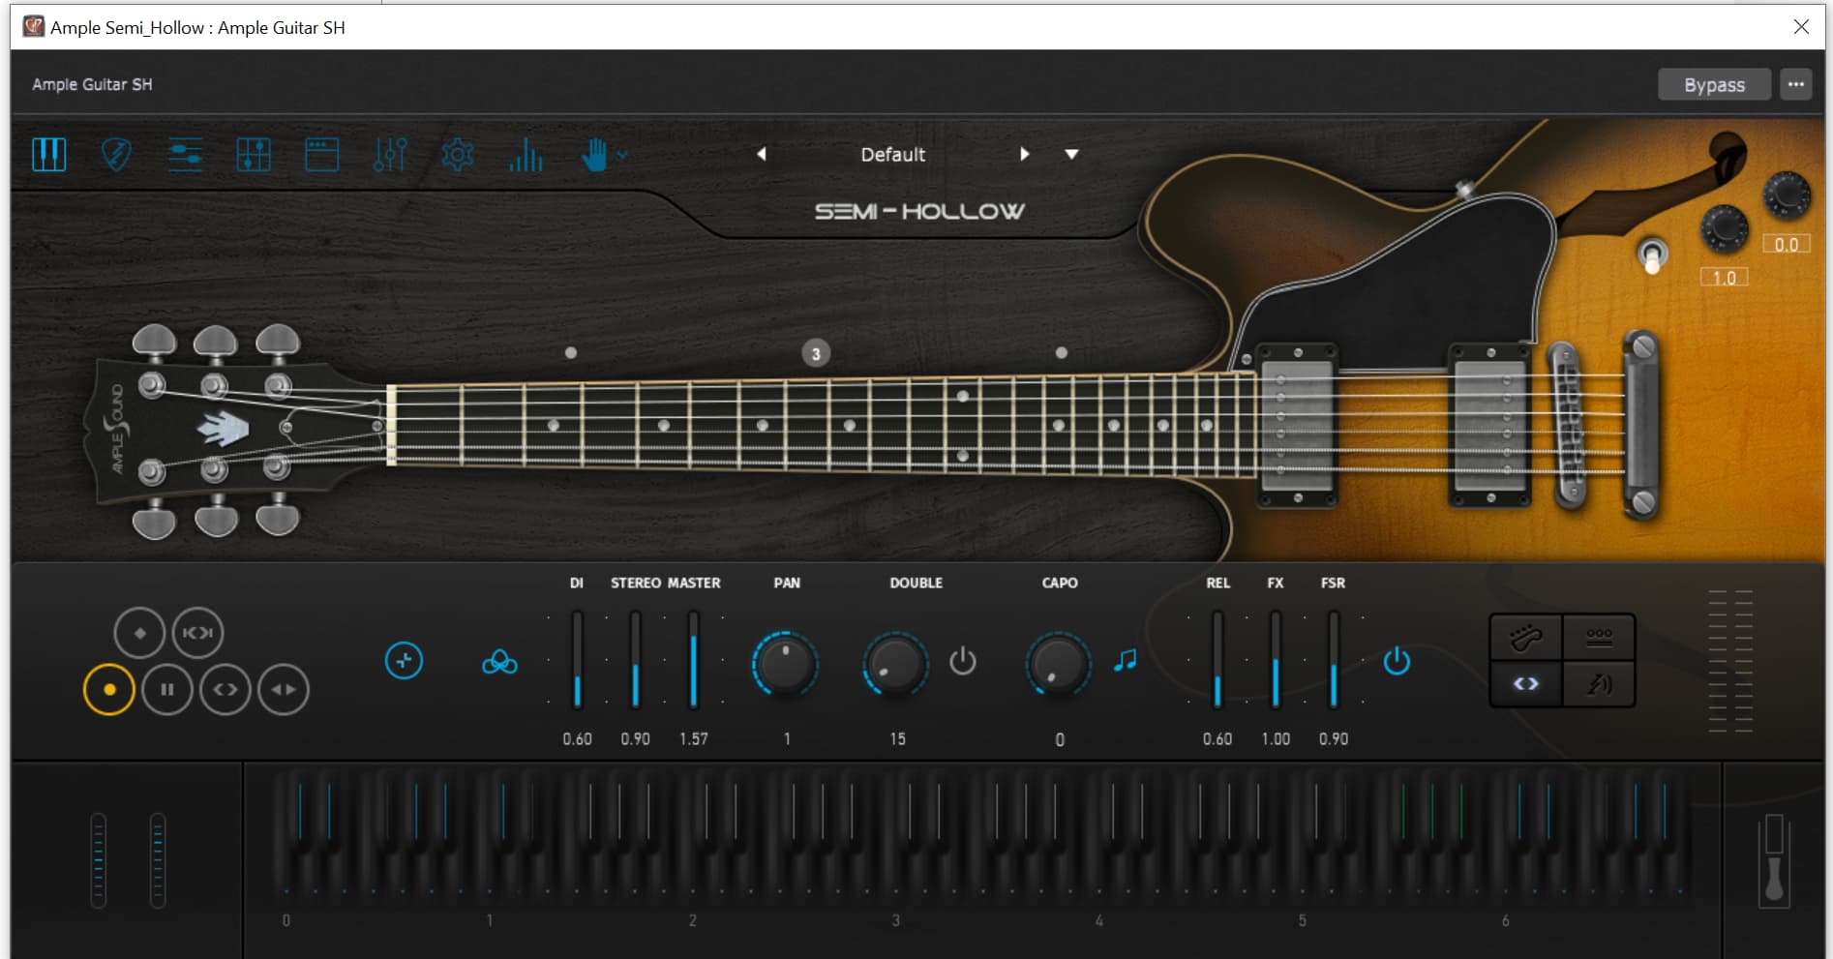Click the Bypass button
This screenshot has width=1833, height=959.
tap(1714, 84)
